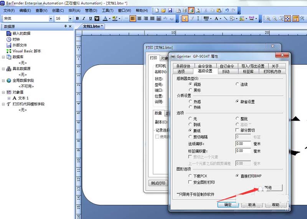
Task: Select the 连续 sensor type radio
Action: 237,84
